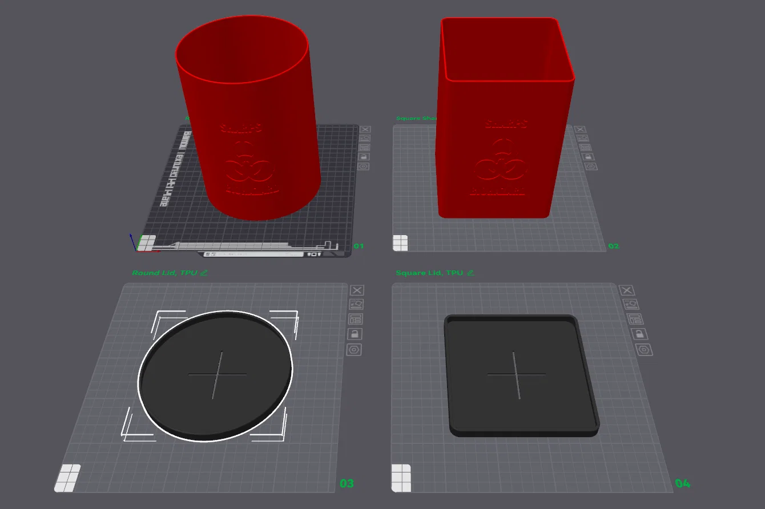Click the 'Square Sha…' plate name on plate 02
Screen dimensions: 765x509
417,119
